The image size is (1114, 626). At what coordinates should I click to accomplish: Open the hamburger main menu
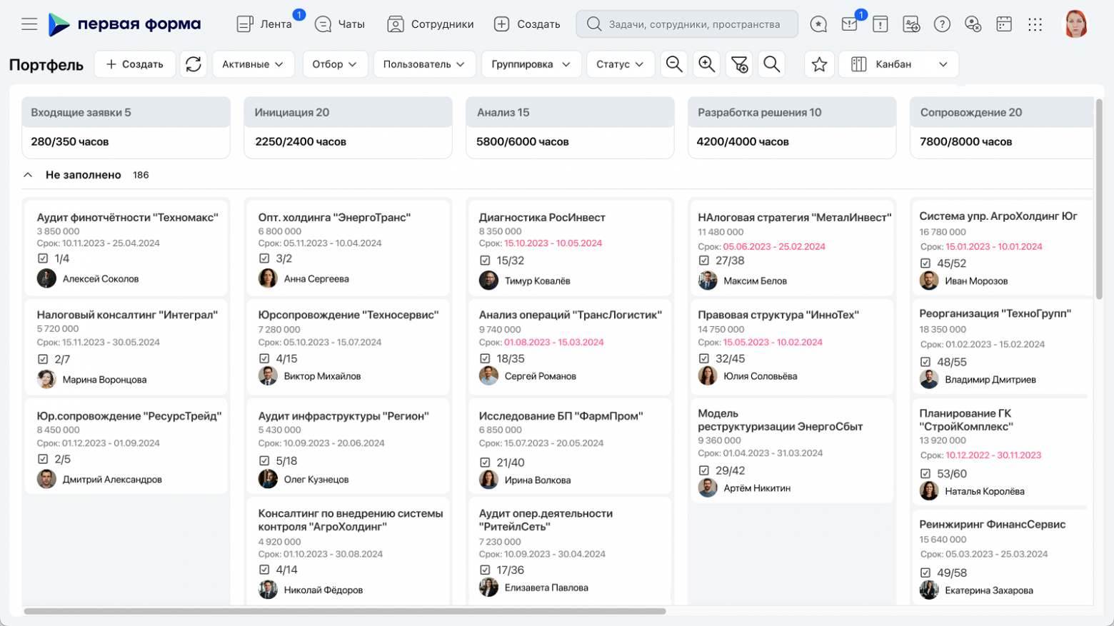tap(29, 24)
